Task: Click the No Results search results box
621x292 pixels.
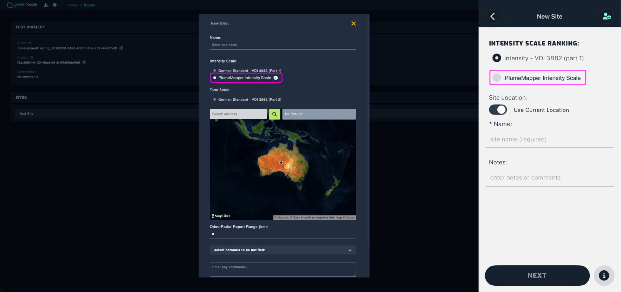Action: [319, 114]
